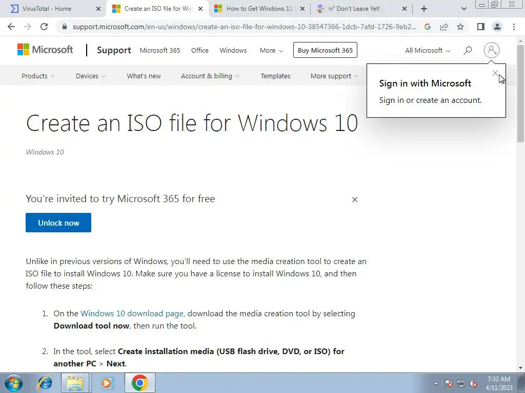Open Office nav link
Screen dimensions: 525x393
pos(200,51)
